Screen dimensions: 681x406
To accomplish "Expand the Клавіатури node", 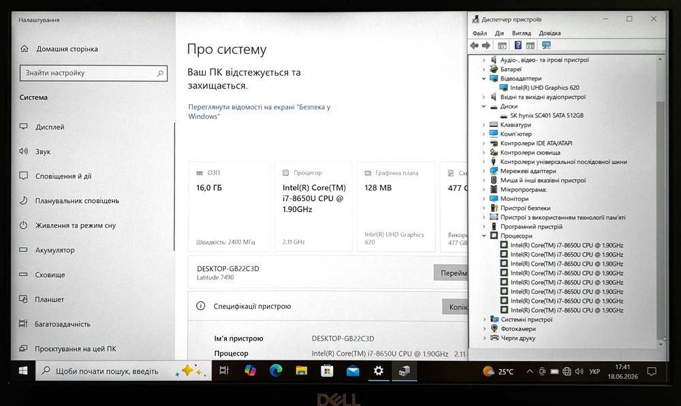I will coord(484,125).
